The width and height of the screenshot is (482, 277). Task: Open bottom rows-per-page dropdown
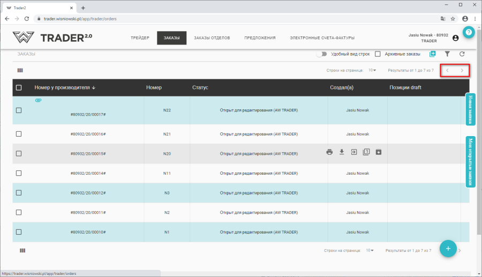click(371, 250)
